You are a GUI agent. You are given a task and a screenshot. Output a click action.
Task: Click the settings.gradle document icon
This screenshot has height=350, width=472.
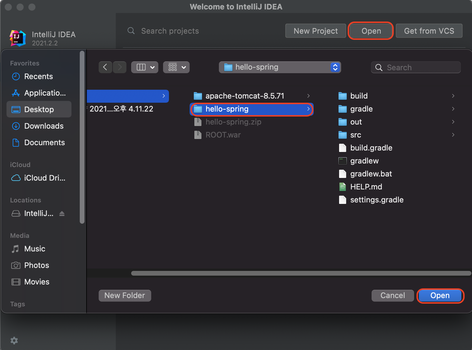point(343,200)
